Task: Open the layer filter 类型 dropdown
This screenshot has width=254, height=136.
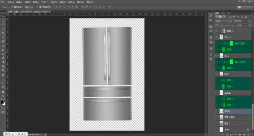Action: coord(220,17)
